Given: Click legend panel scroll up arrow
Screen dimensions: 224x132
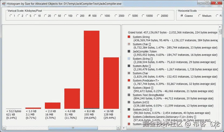Looking at the screenshot, I should click(x=220, y=27).
